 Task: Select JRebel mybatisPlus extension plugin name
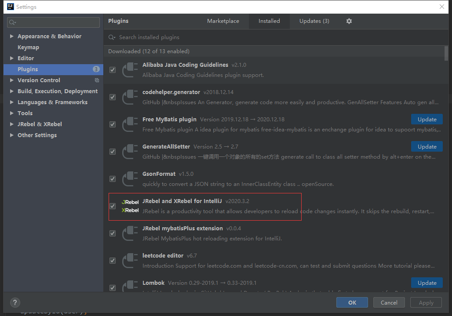click(x=182, y=229)
